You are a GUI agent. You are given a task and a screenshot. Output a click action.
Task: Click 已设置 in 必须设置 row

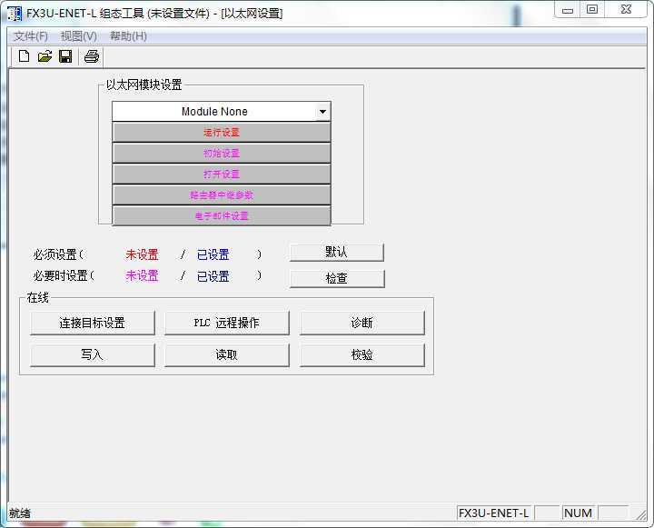pos(213,254)
